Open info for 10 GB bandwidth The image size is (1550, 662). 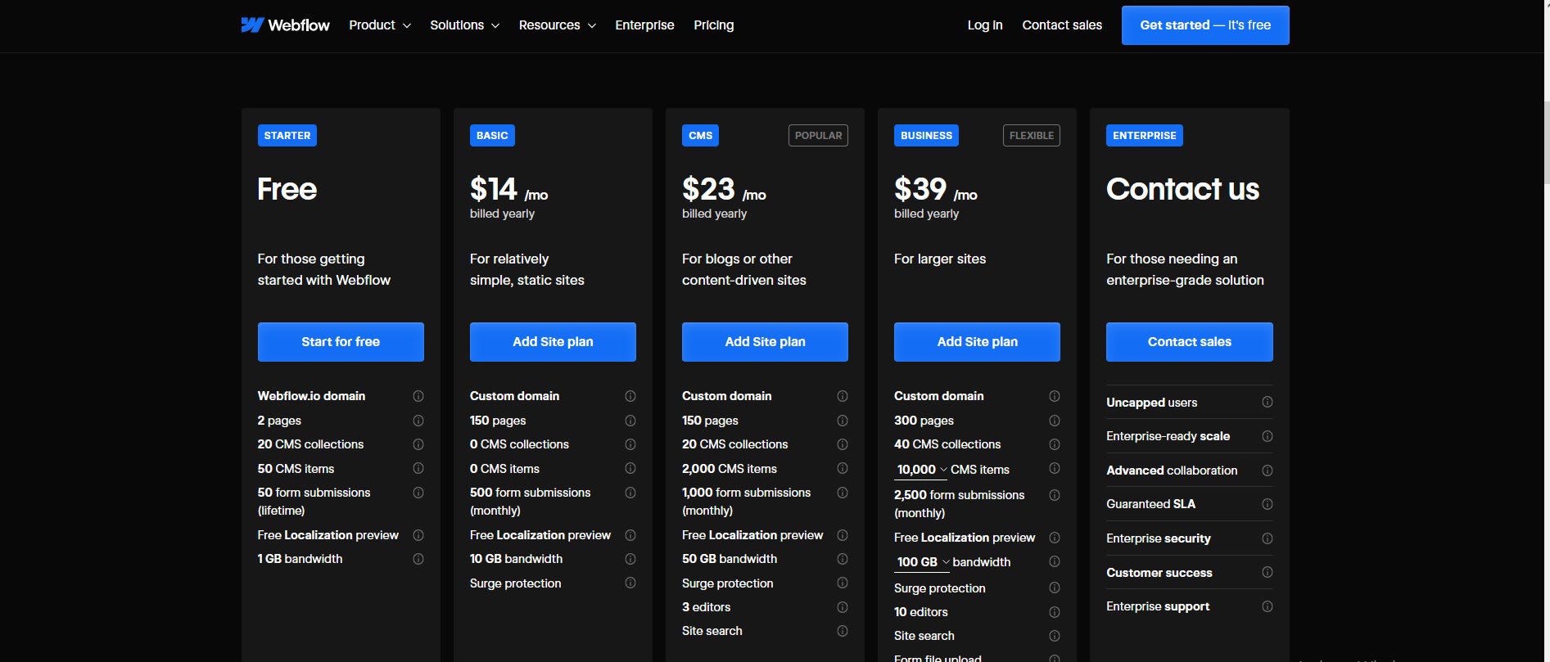pos(630,559)
